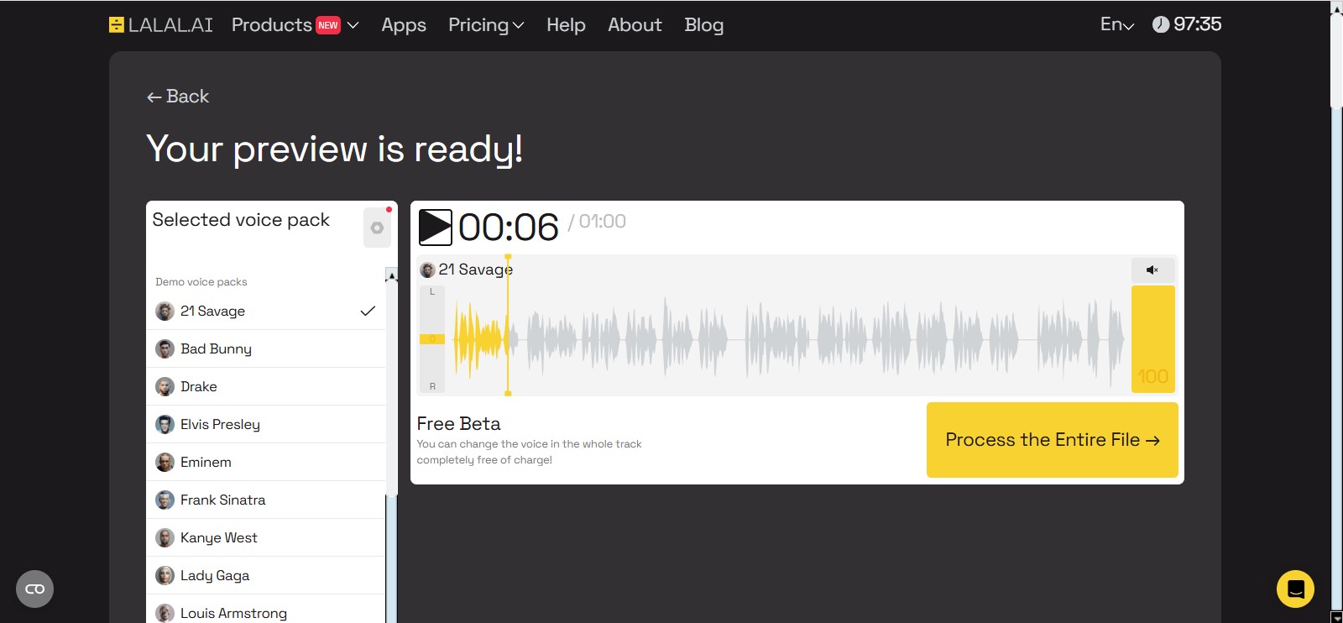Select the Frank Sinatra voice pack
Viewport: 1343px width, 623px height.
265,500
